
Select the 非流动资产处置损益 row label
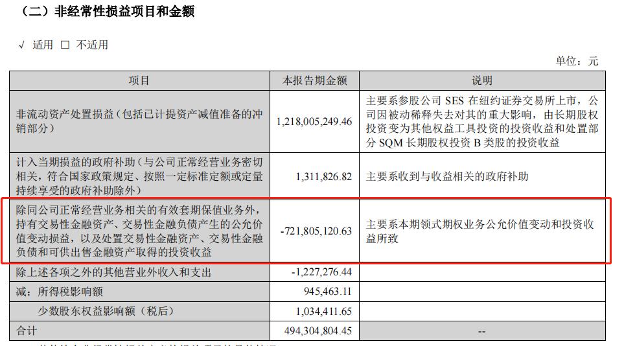pyautogui.click(x=139, y=121)
